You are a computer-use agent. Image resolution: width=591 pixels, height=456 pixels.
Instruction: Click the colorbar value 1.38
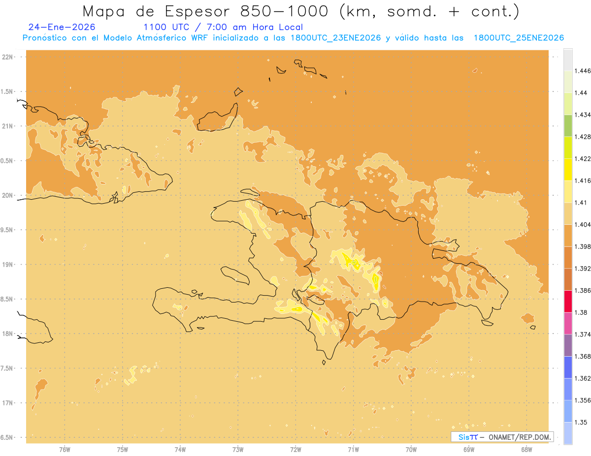[581, 312]
